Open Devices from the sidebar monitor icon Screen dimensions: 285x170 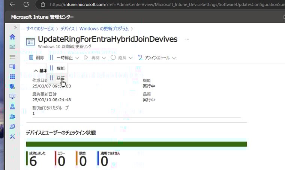[12, 66]
